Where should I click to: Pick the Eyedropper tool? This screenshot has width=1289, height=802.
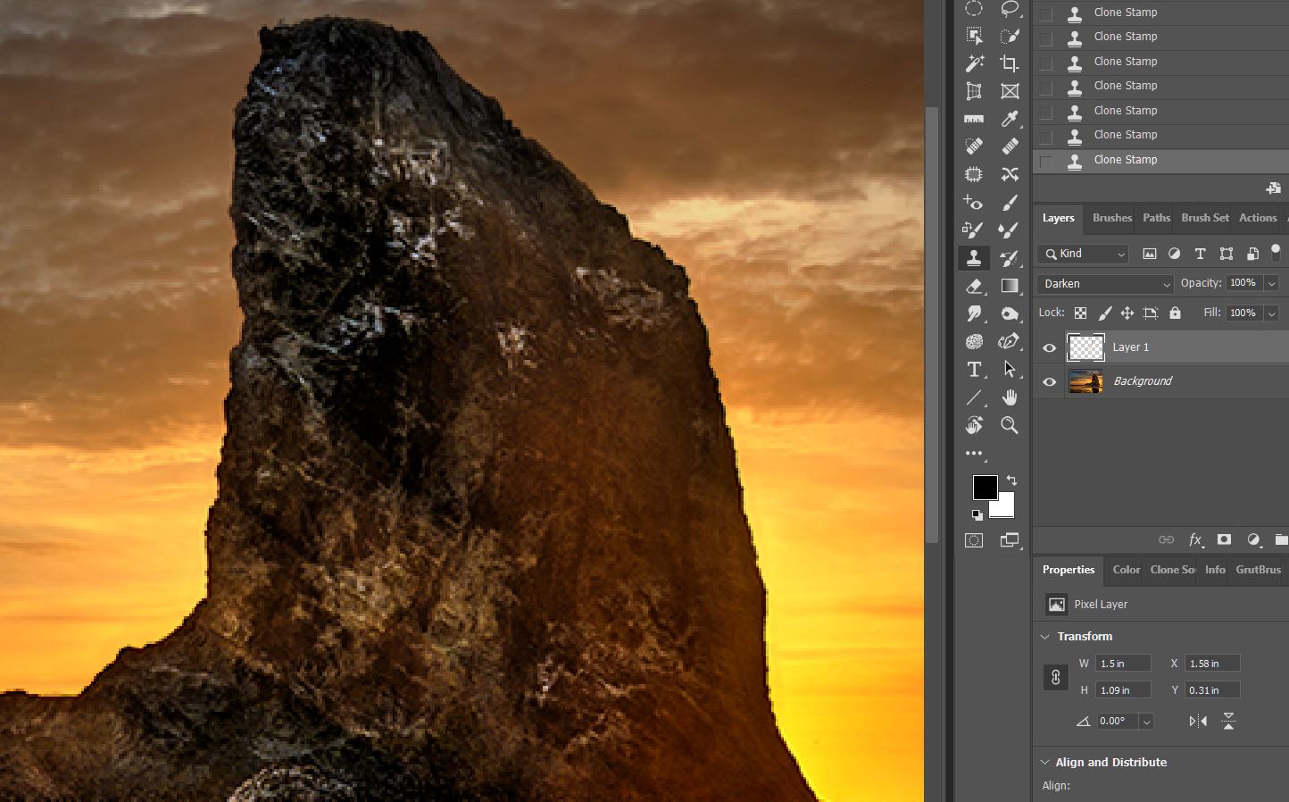tap(1010, 119)
